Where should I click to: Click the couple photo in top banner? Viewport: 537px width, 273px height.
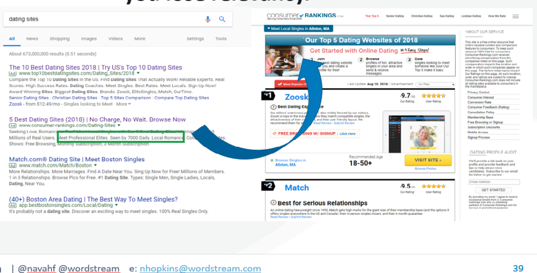[284, 61]
